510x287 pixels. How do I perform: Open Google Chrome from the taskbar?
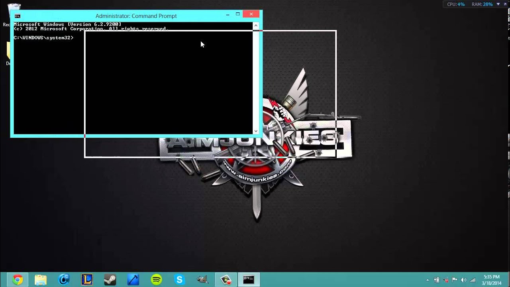(17, 280)
